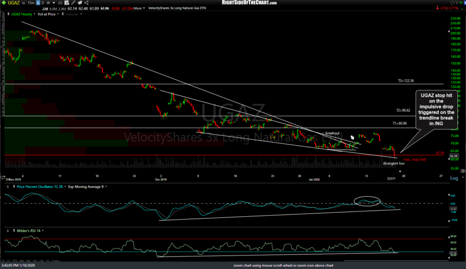This screenshot has height=269, width=466.
Task: Toggle Log scale on price axis
Action: (453, 178)
